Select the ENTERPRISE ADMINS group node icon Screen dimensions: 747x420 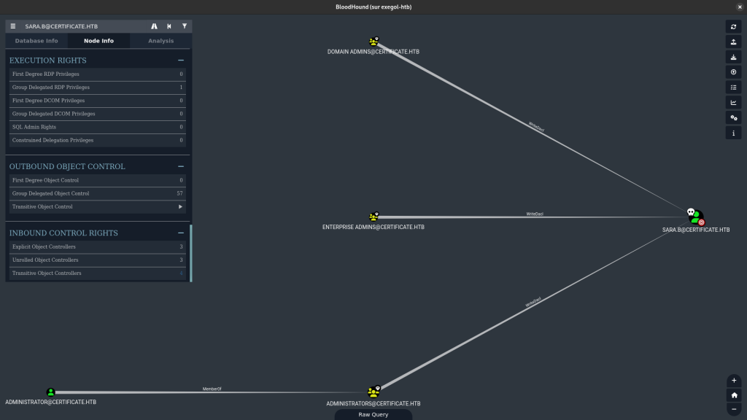374,217
